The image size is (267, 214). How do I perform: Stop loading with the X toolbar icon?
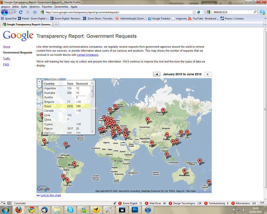pos(28,12)
